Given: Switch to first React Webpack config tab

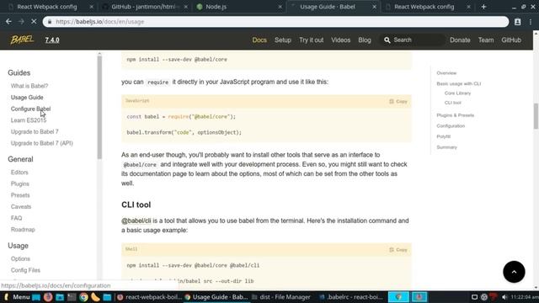Looking at the screenshot, I should pyautogui.click(x=47, y=7).
